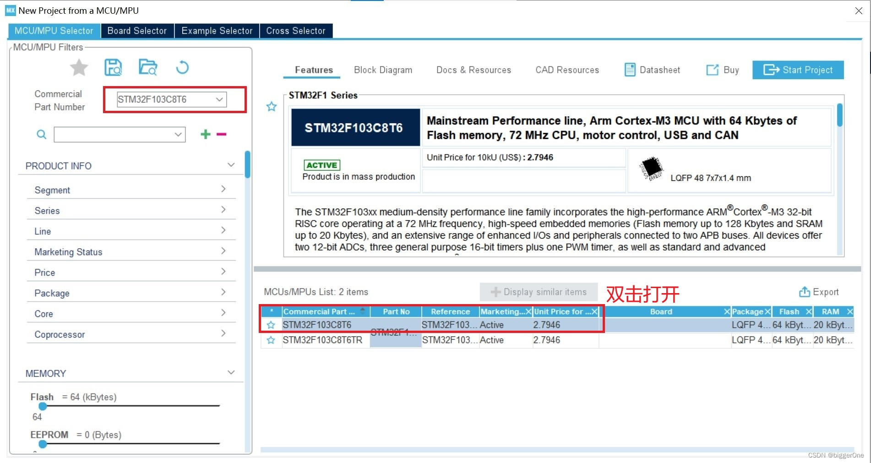871x463 pixels.
Task: Expand the Package filter
Action: (223, 292)
